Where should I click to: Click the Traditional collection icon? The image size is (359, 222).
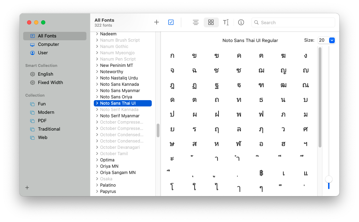pyautogui.click(x=33, y=129)
